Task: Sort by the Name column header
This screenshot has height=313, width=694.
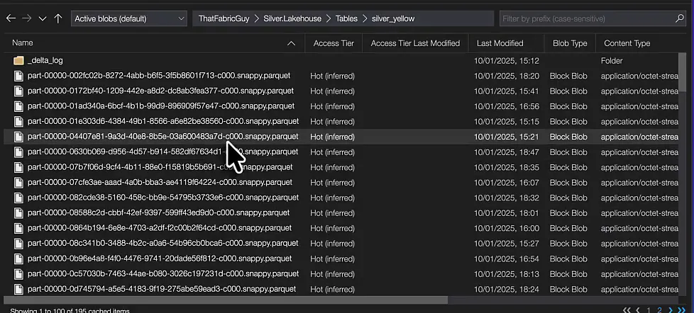Action: click(x=23, y=42)
